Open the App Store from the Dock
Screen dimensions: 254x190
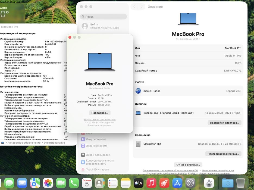177,183
